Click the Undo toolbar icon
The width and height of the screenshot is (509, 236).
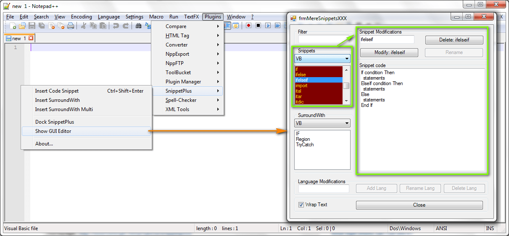tap(116, 26)
